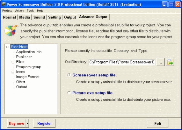
Task: Open the Tools menu
Action: point(30,11)
